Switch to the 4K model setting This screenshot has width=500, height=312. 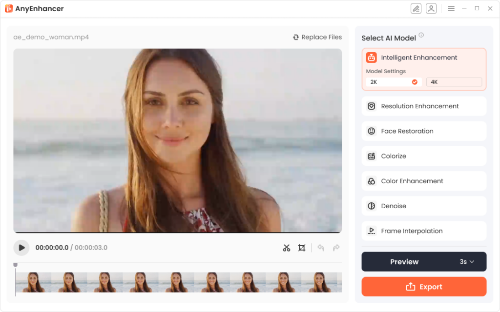click(x=454, y=82)
